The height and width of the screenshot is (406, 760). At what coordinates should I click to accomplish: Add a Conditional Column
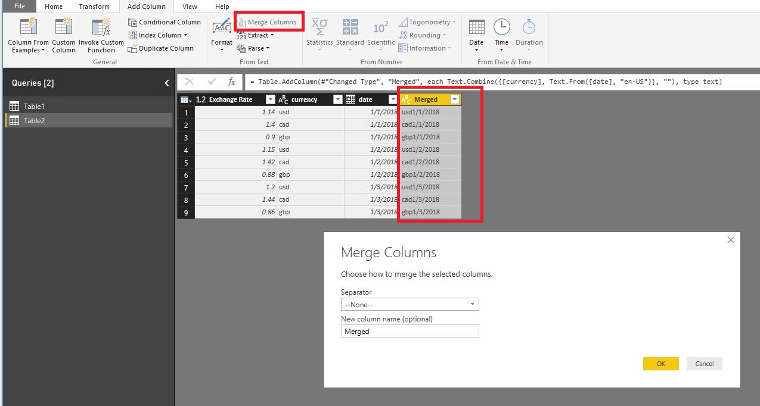[x=165, y=22]
